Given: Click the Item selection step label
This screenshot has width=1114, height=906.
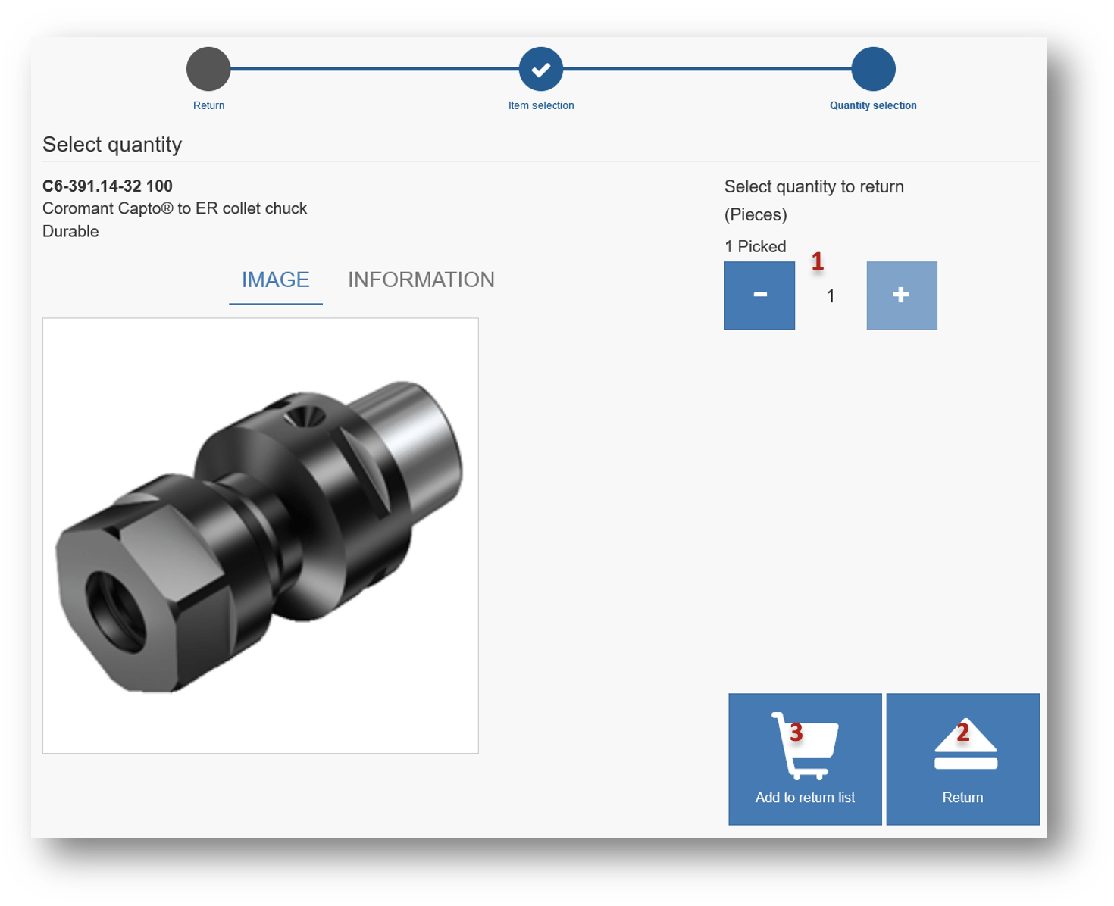Looking at the screenshot, I should [540, 105].
